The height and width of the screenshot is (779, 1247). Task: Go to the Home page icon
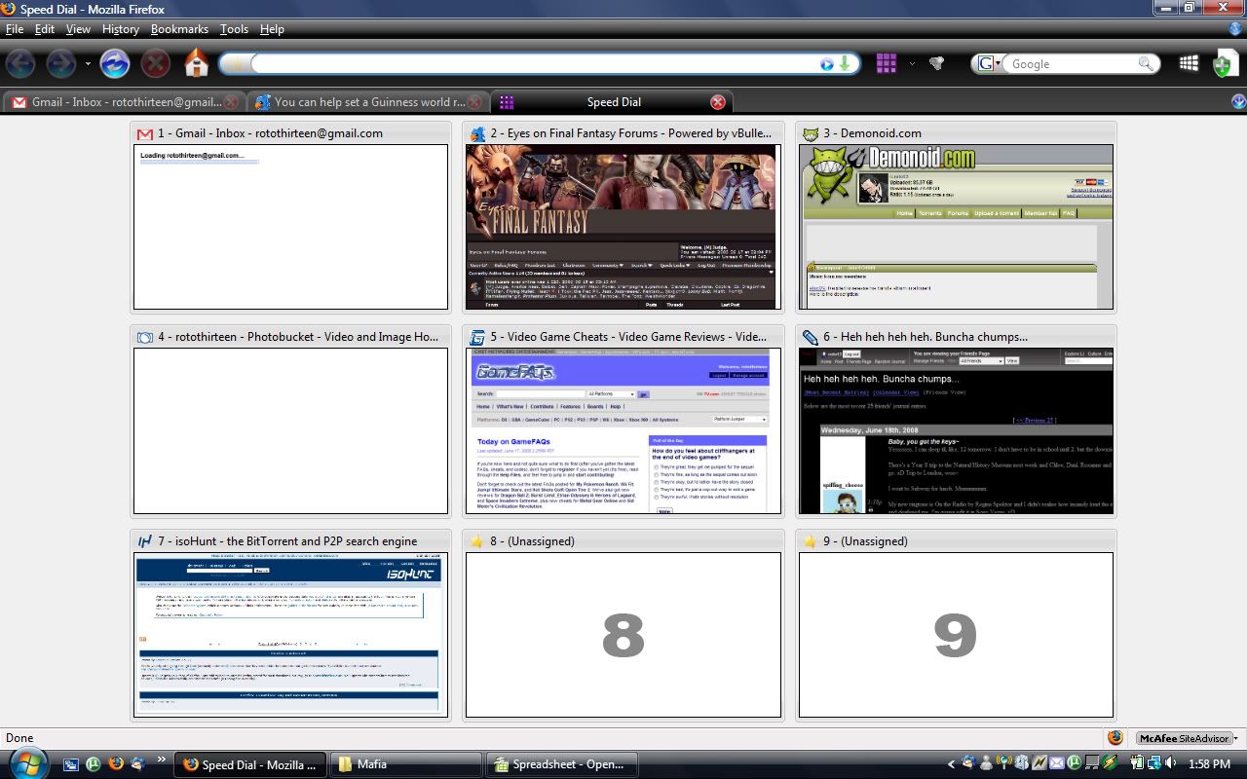197,64
